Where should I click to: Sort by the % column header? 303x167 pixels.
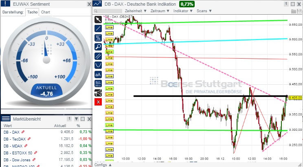[78, 125]
